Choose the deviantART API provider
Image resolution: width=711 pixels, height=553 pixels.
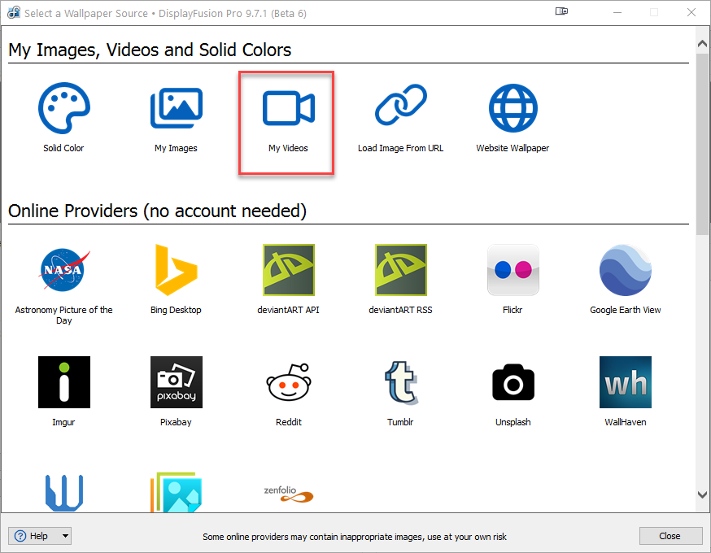[288, 270]
